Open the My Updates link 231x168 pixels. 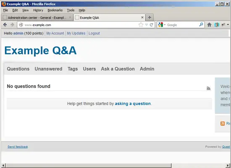pos(76,33)
